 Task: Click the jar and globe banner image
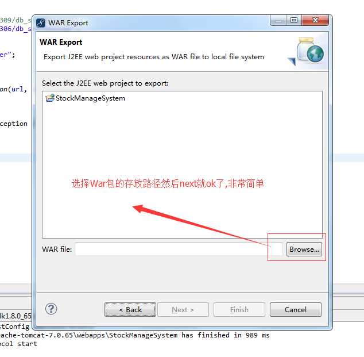pyautogui.click(x=307, y=52)
